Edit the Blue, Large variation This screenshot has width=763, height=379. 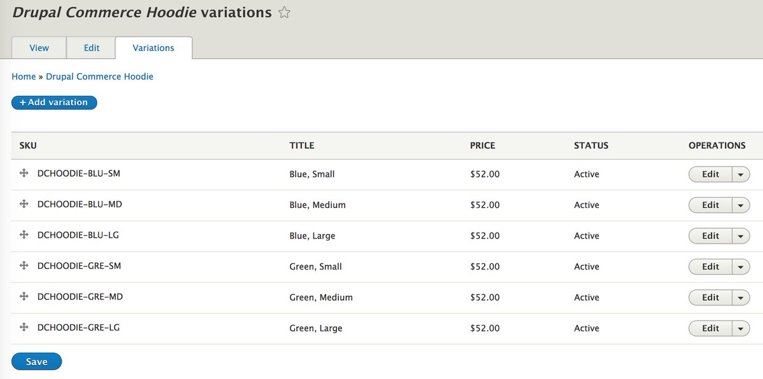tap(710, 236)
